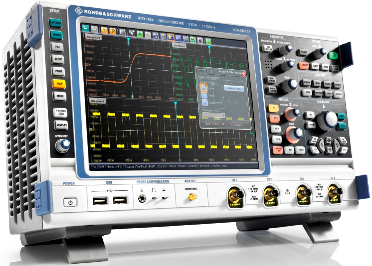Click the Average count input field

click(x=213, y=115)
